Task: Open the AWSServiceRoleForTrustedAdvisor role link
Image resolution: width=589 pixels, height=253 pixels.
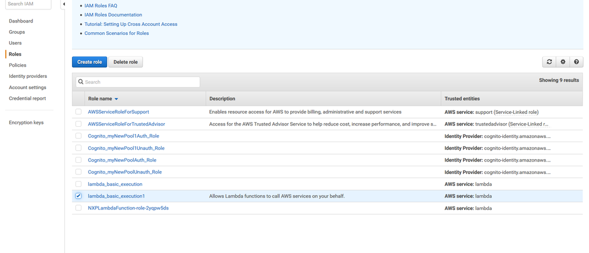Action: point(126,124)
